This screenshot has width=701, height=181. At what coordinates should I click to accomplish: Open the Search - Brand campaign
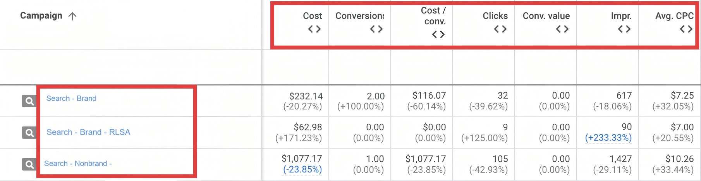click(71, 99)
